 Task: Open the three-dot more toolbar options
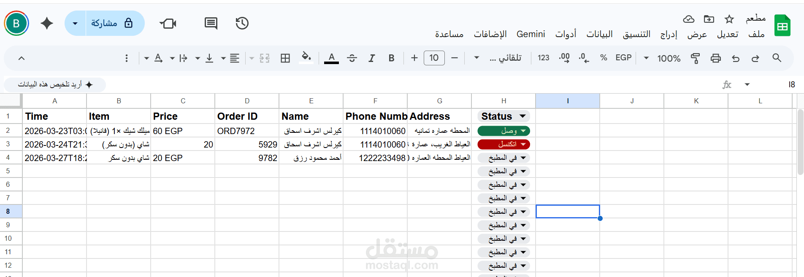click(x=127, y=58)
